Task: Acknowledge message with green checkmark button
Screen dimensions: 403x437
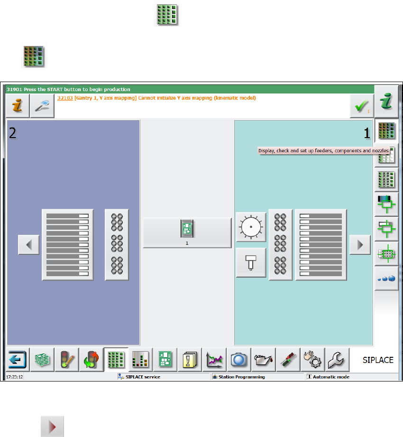Action: [x=362, y=106]
